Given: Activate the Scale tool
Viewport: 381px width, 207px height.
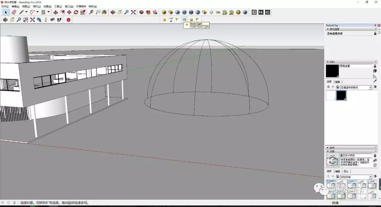Looking at the screenshot, I should 83,12.
